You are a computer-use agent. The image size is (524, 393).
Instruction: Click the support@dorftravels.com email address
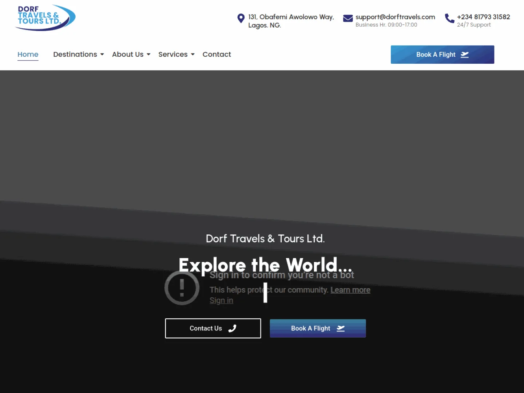click(395, 17)
